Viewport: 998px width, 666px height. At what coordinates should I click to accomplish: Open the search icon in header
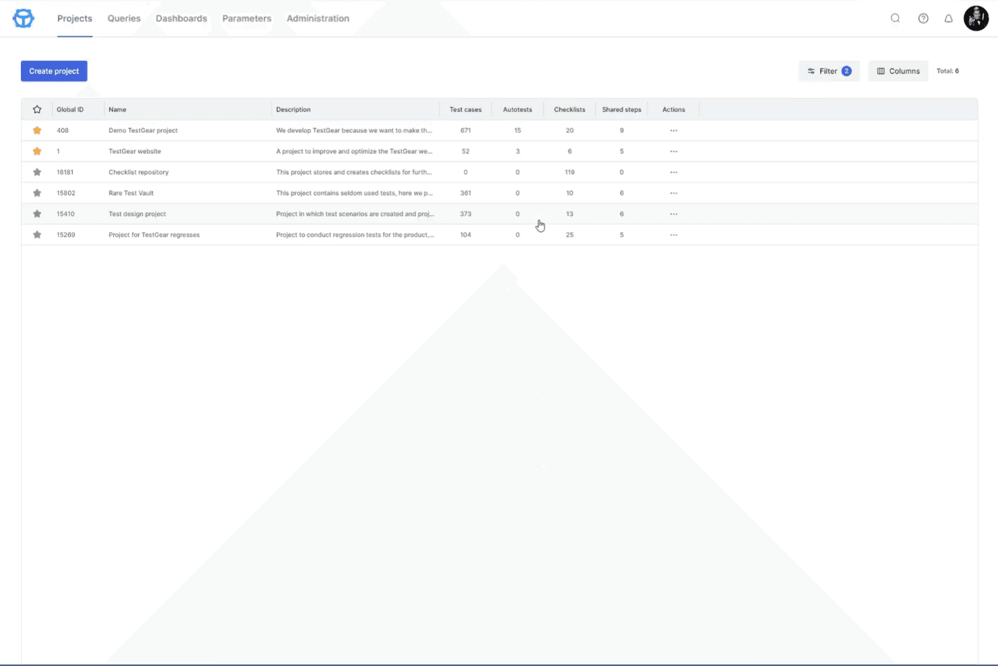(x=896, y=18)
